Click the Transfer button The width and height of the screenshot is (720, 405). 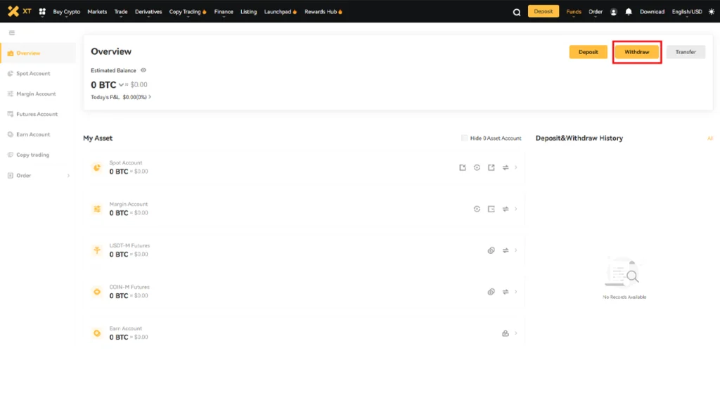pyautogui.click(x=686, y=52)
